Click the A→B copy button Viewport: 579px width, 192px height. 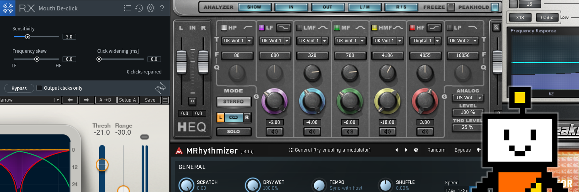pyautogui.click(x=106, y=100)
